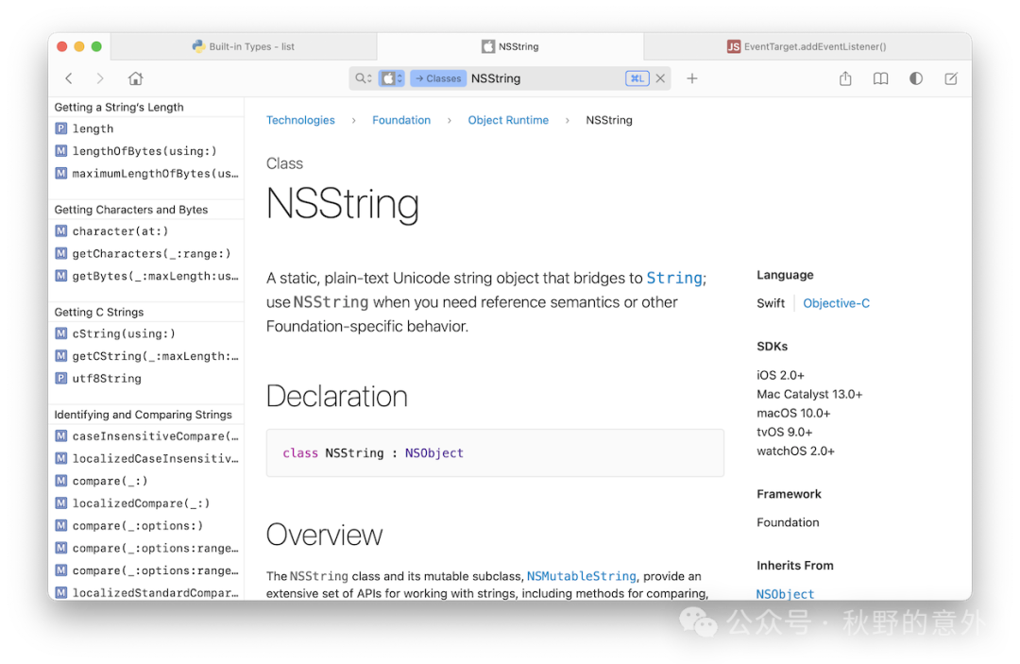Go back with the left chevron
Viewport: 1020px width, 664px height.
click(x=69, y=78)
